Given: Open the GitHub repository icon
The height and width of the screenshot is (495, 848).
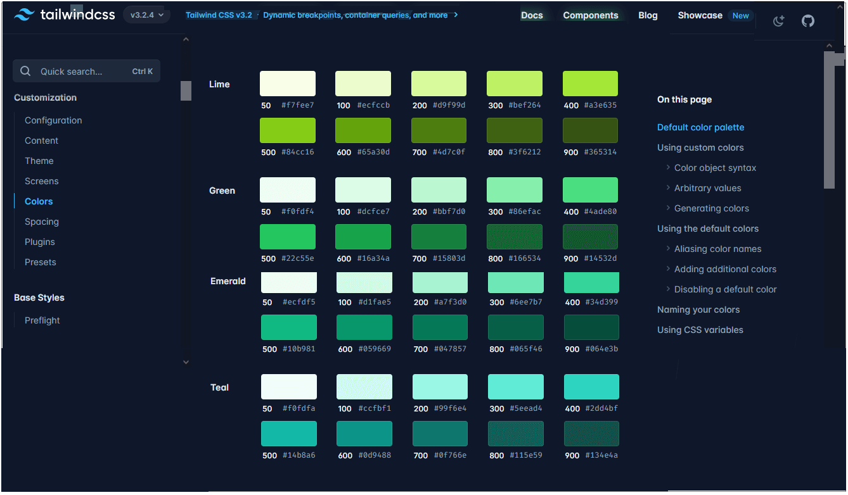Looking at the screenshot, I should 807,21.
